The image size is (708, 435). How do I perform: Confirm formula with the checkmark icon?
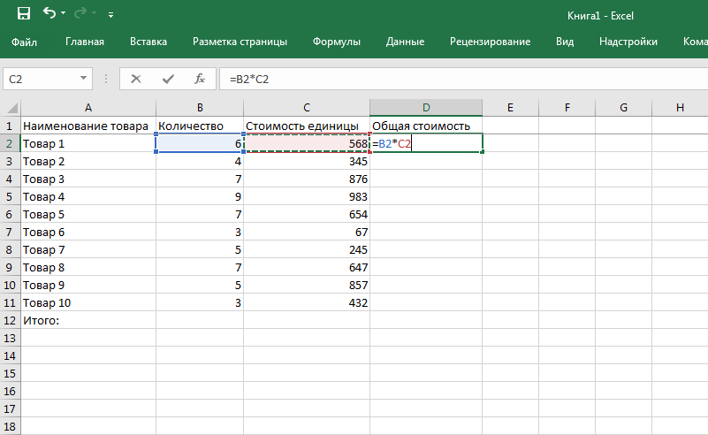coord(168,79)
